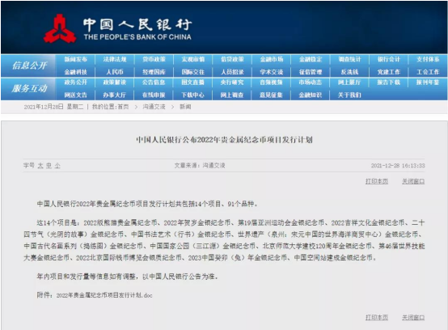Viewport: 448px width, 330px height.
Task: Select the 网送文告 navigation item
Action: tap(75, 95)
